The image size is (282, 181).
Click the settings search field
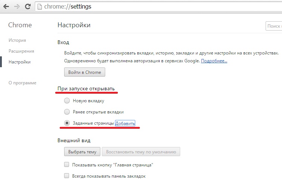274,26
